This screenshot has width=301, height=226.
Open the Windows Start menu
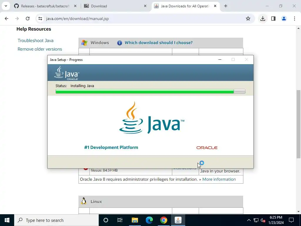[x=7, y=220]
